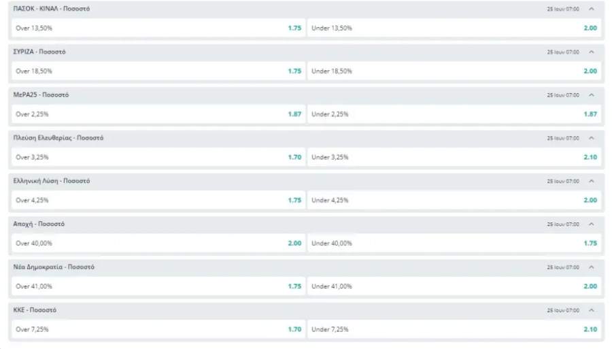Collapse the ΣΥΡΙΖΑ - Ποσοστό section
Viewport: 612px width, 349px height.
pos(592,52)
